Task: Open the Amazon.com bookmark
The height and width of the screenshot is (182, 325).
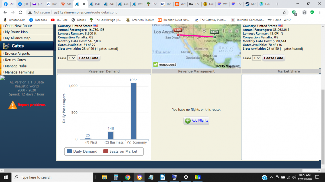Action: (15, 20)
